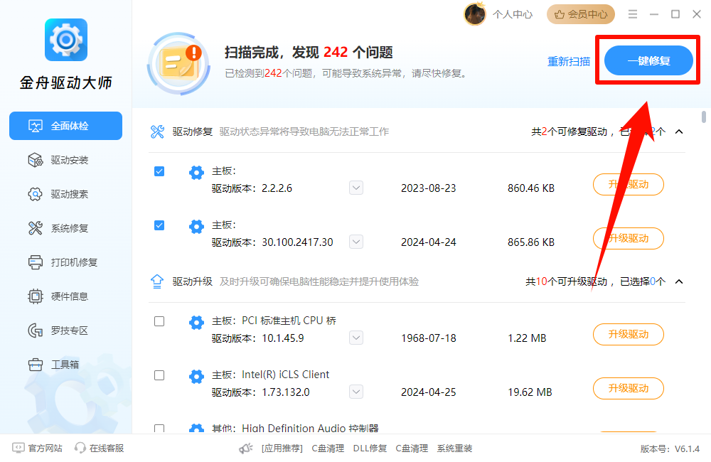This screenshot has height=462, width=711.
Task: Click gear icon for driver 30.100.2417.30
Action: 196,226
